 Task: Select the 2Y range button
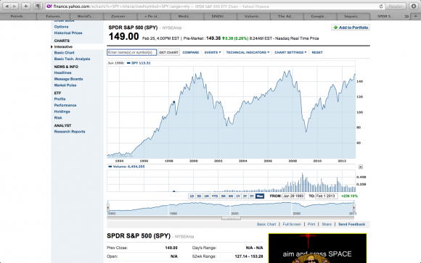click(x=245, y=196)
